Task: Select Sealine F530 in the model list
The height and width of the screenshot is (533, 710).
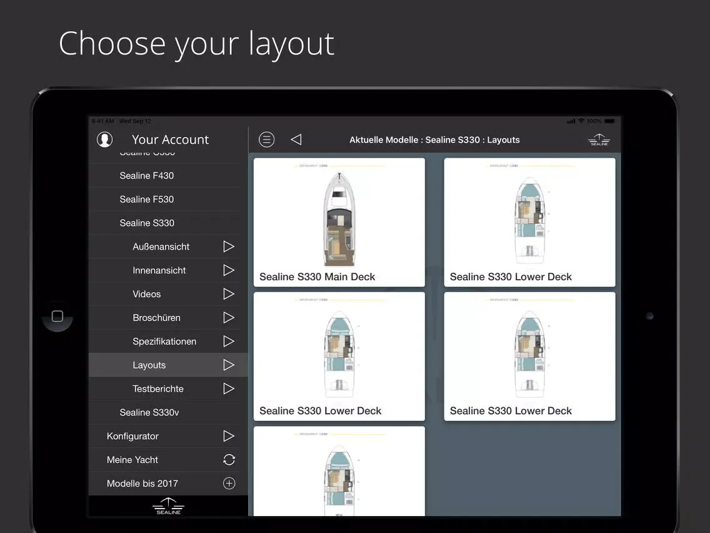Action: click(147, 200)
